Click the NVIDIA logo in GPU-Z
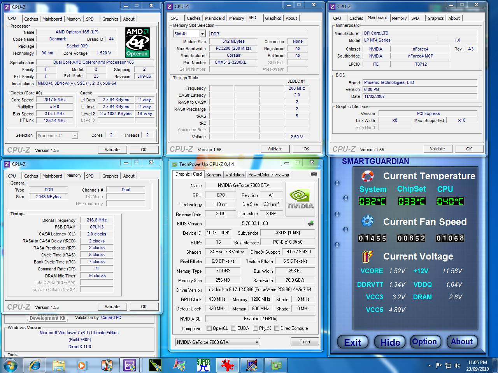Screen dimensions: 498x373 pyautogui.click(x=300, y=199)
